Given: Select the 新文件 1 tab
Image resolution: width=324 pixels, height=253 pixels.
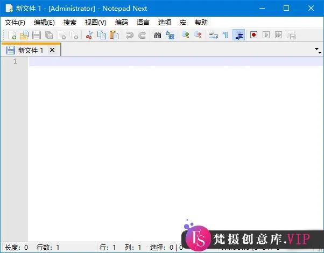Looking at the screenshot, I should coord(31,50).
